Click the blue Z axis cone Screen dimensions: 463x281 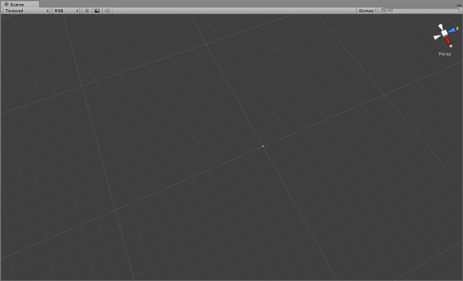click(x=452, y=30)
